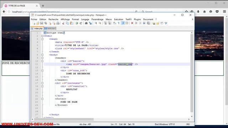Click the Zoom In magnifier icon

(96, 23)
